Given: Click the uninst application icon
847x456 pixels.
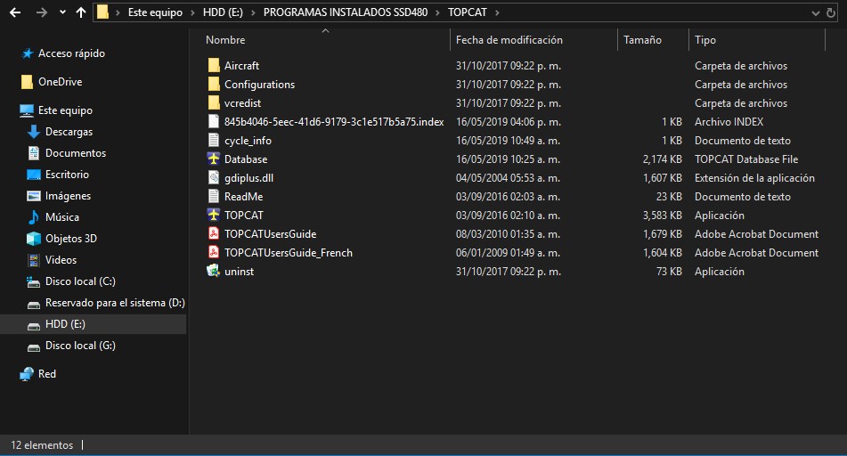Looking at the screenshot, I should coord(214,272).
